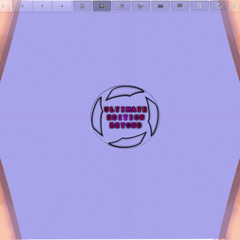This screenshot has width=240, height=240.
Task: Open the gear-like icon at taskbar end
Action: pyautogui.click(x=219, y=6)
